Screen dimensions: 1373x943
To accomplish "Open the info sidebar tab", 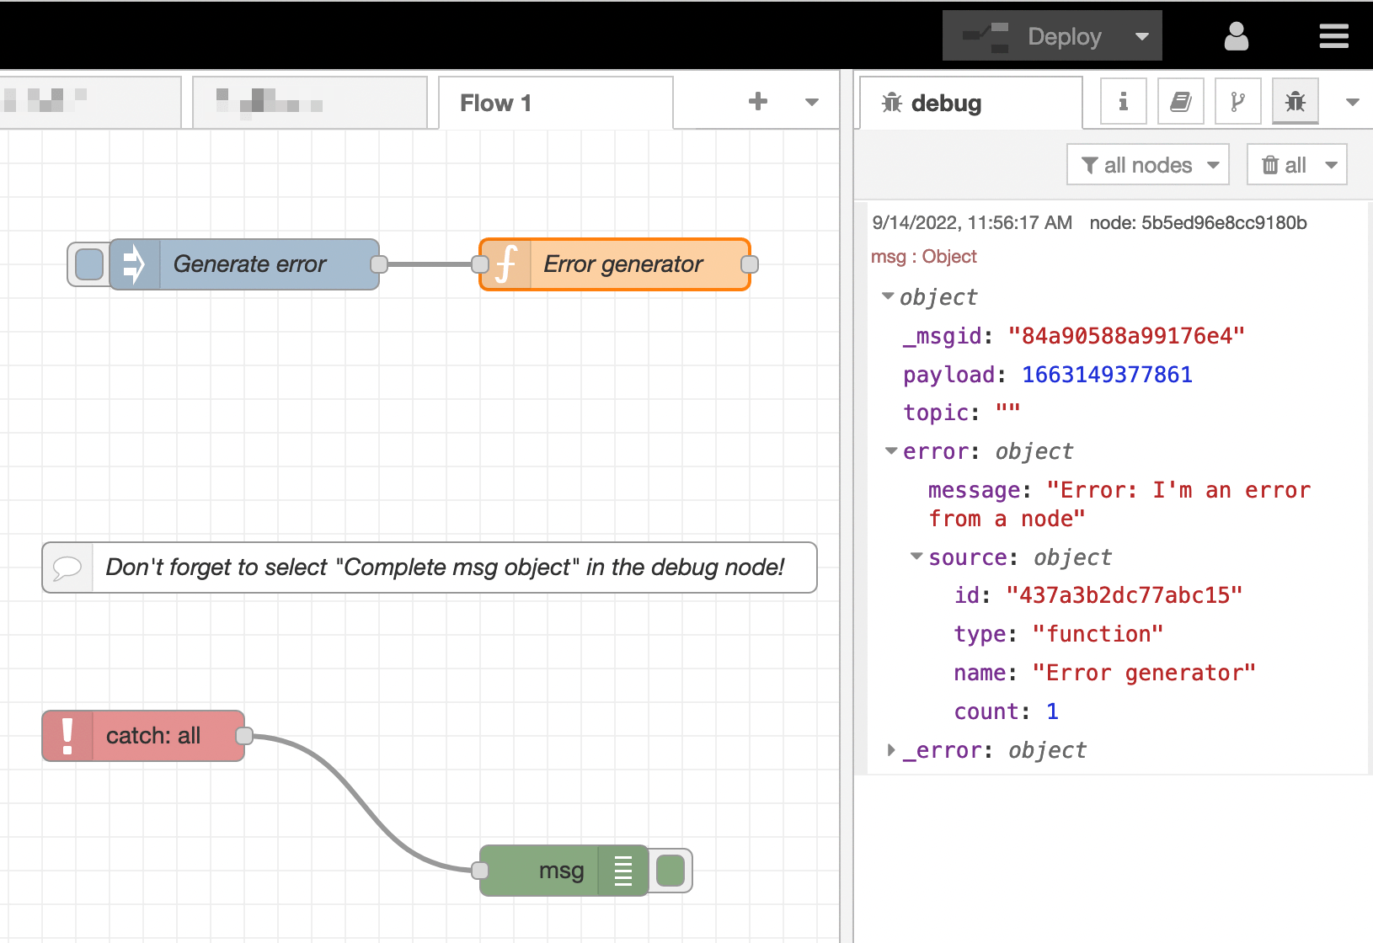I will 1123,102.
